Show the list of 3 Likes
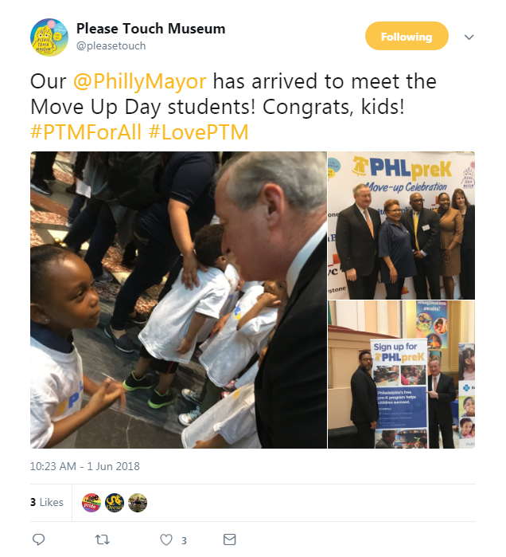The height and width of the screenshot is (557, 506). pyautogui.click(x=47, y=502)
